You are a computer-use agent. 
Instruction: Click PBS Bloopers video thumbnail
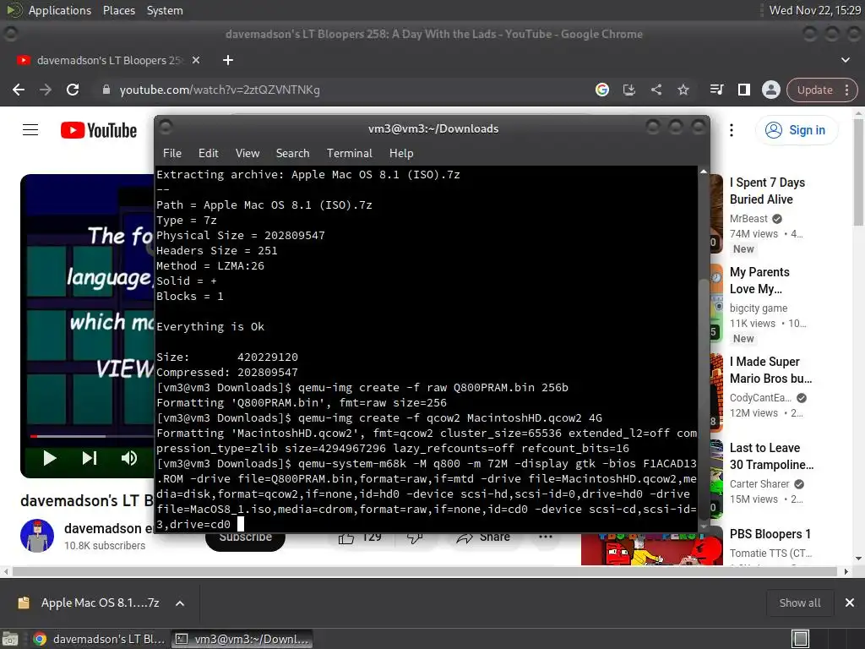[x=651, y=547]
